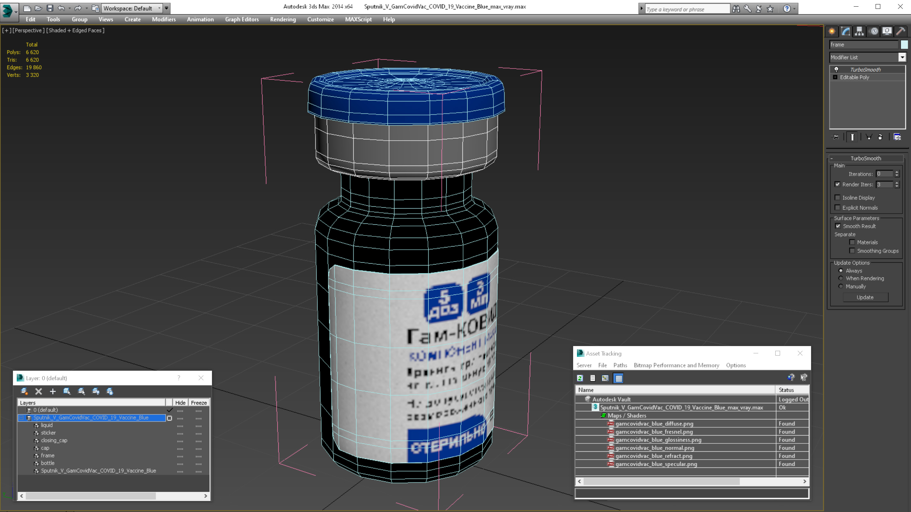
Task: Switch to the Modify command panel tab
Action: point(846,31)
